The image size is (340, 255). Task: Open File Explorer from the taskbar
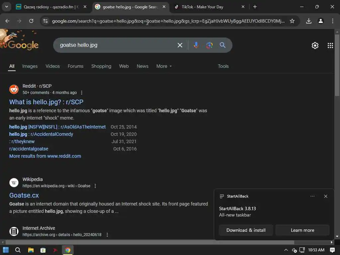(31, 250)
